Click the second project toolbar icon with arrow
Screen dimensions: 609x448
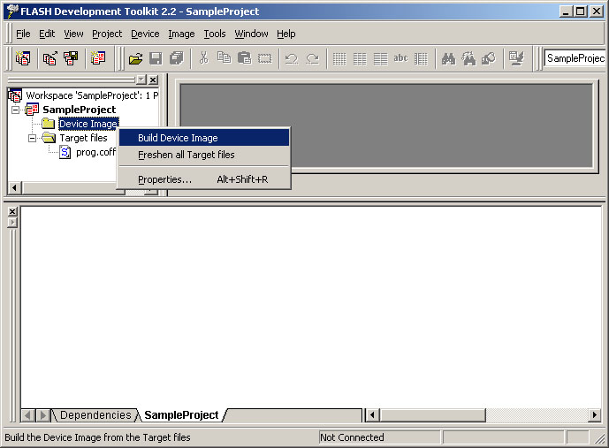point(50,58)
